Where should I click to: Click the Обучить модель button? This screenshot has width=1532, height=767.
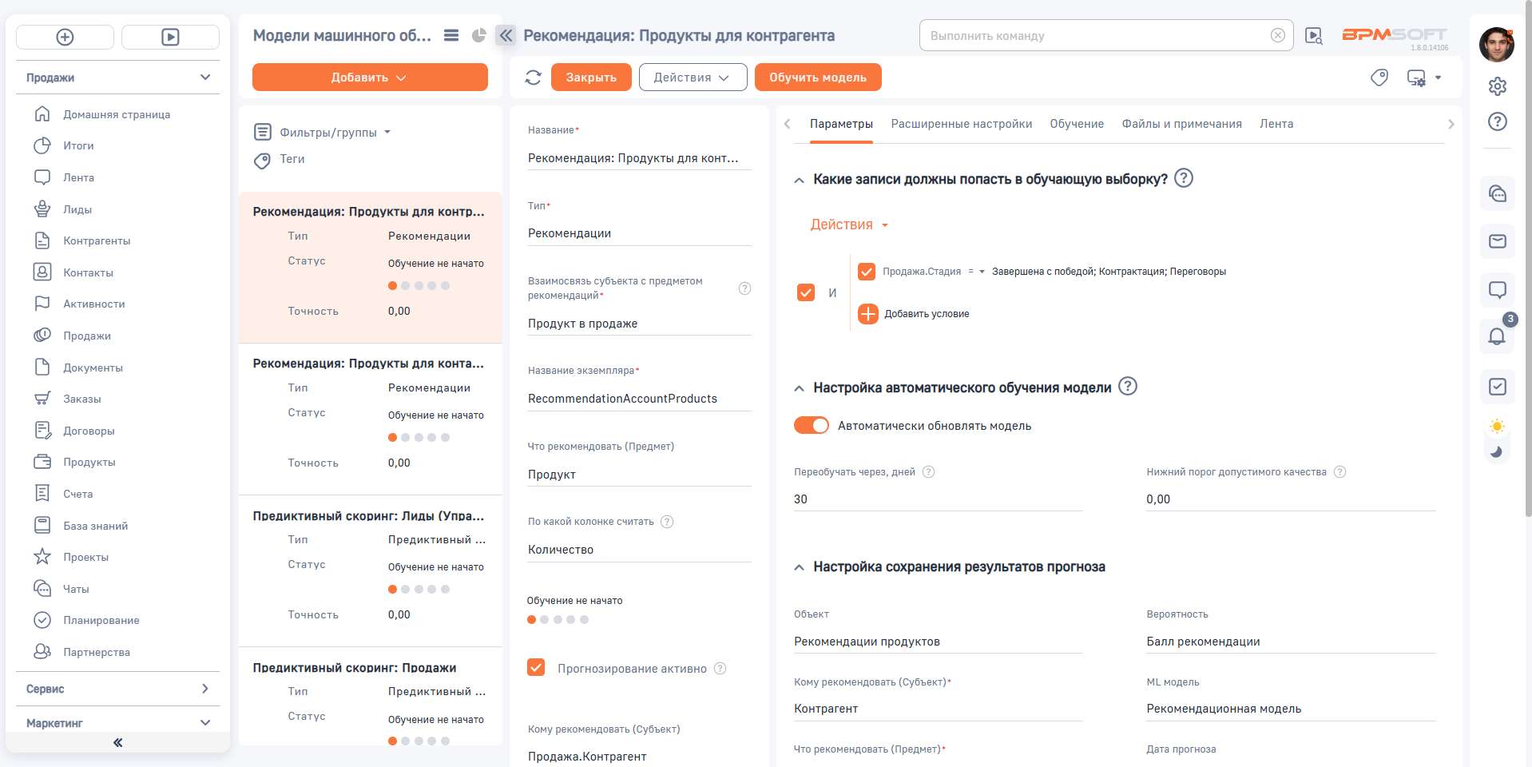817,77
